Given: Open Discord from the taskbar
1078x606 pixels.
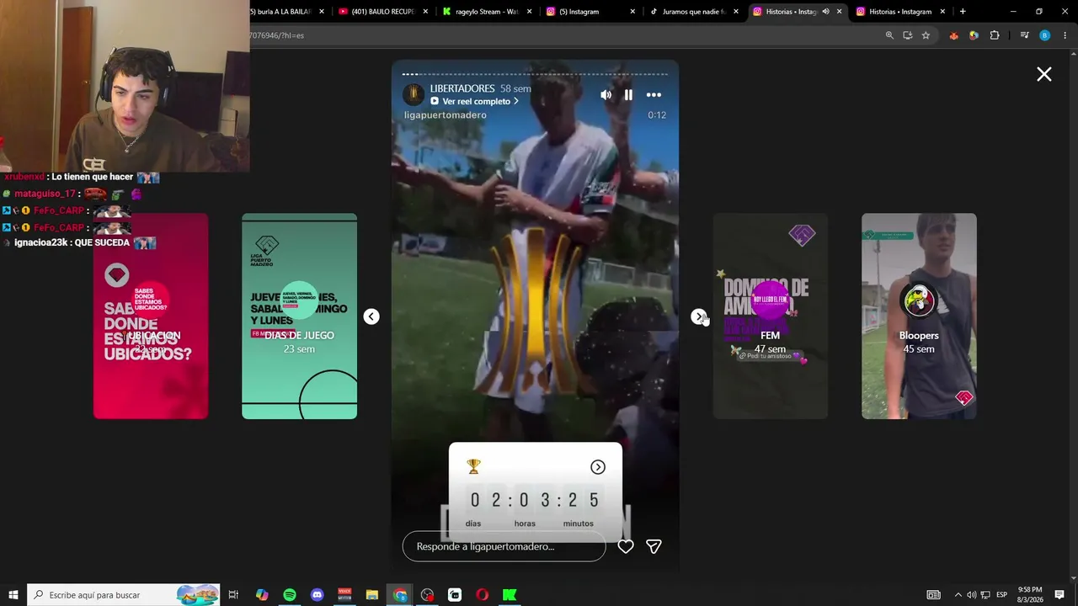Looking at the screenshot, I should 318,595.
